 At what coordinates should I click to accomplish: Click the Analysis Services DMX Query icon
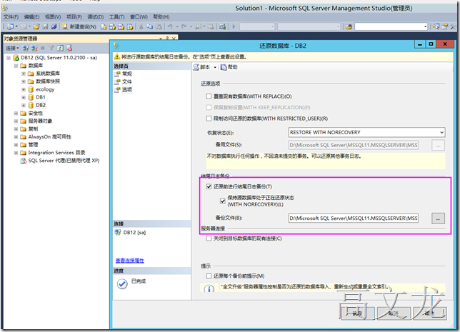tap(121, 26)
